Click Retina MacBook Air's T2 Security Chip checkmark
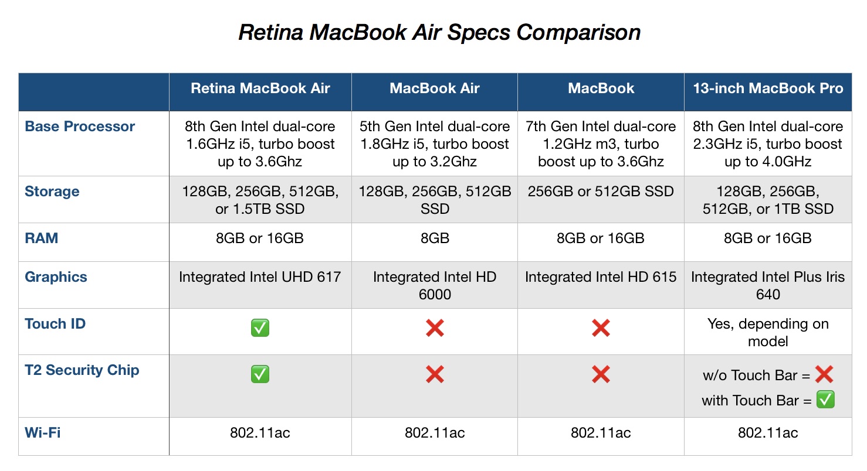 (260, 374)
